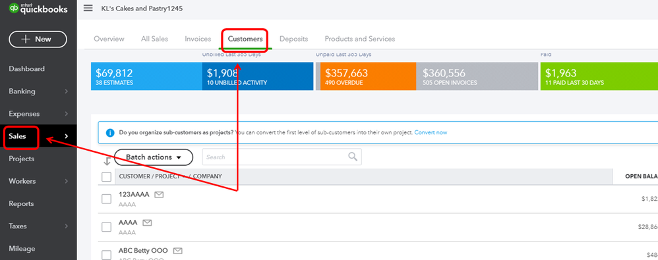Open the Invoices tab
Viewport: 658px width, 260px height.
click(198, 39)
